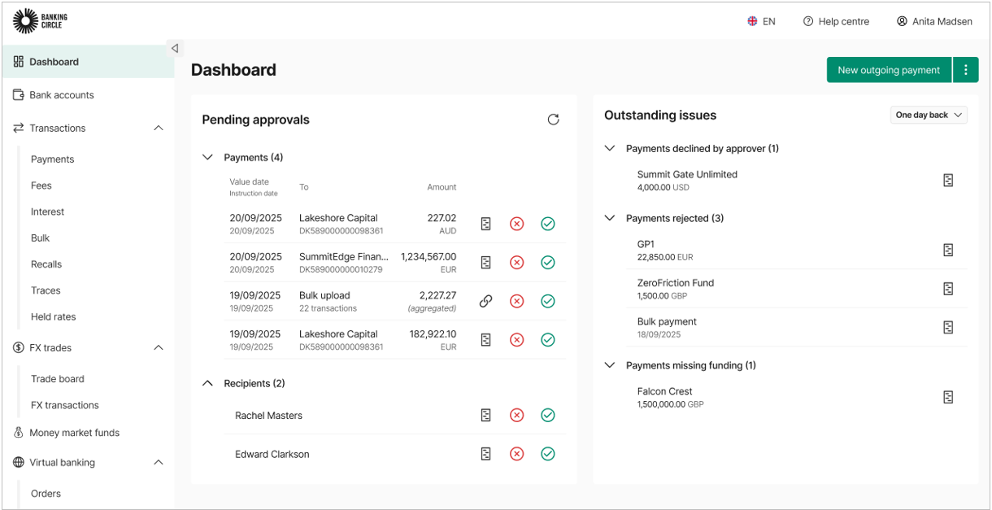Open the Fees page
The height and width of the screenshot is (510, 992).
point(41,185)
